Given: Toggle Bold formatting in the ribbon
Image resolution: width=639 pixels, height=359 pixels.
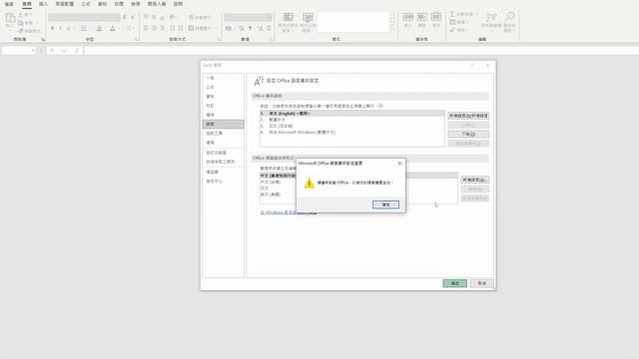Looking at the screenshot, I should pos(52,29).
